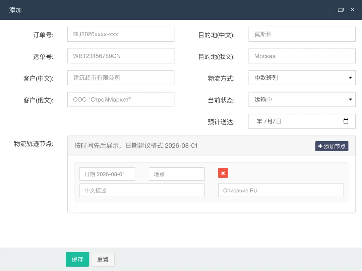Viewport: 362px width, 271px height.
Task: Click the Описание RU field
Action: coord(281,191)
